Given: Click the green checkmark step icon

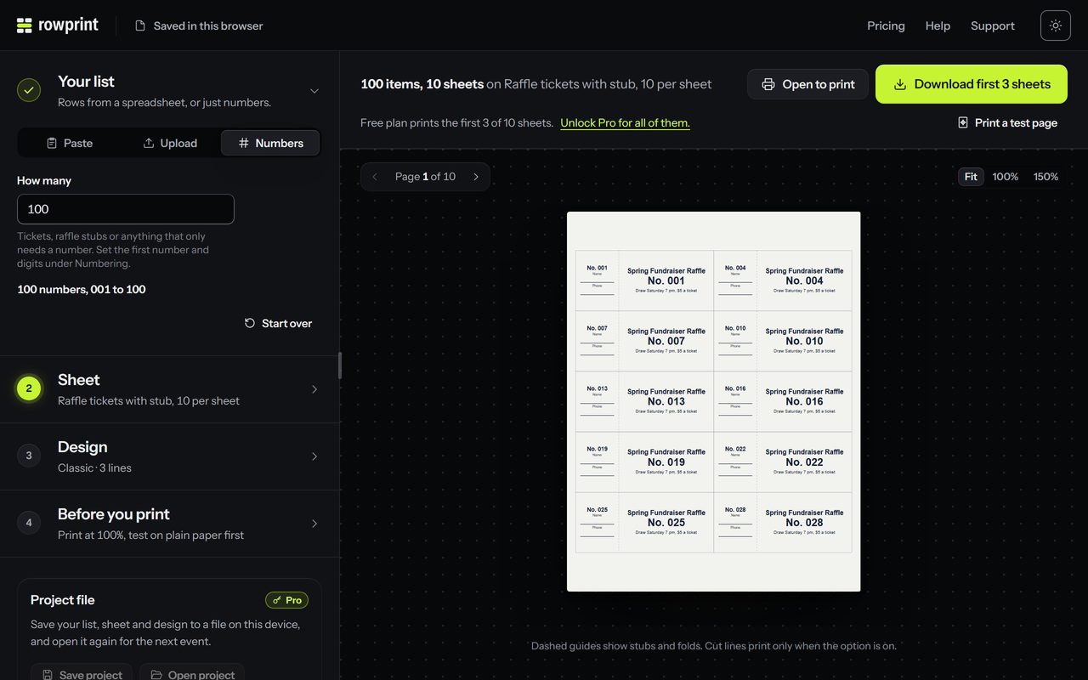Looking at the screenshot, I should pyautogui.click(x=29, y=90).
